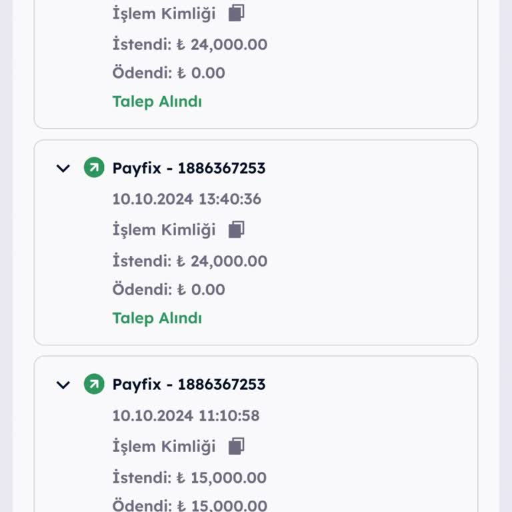Click green arrow icon of 13:40:36 Payfix entry

94,168
